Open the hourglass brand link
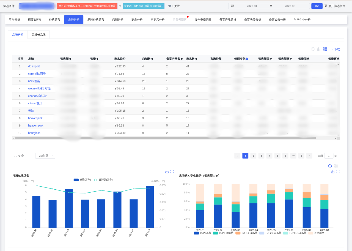Screen dimensions: 352x251 [34, 133]
